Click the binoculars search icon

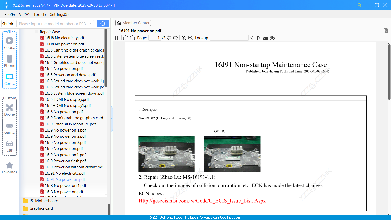(x=272, y=38)
